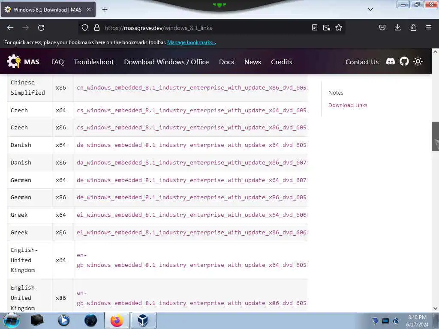
Task: Open the media player taskbar icon
Action: (63, 320)
